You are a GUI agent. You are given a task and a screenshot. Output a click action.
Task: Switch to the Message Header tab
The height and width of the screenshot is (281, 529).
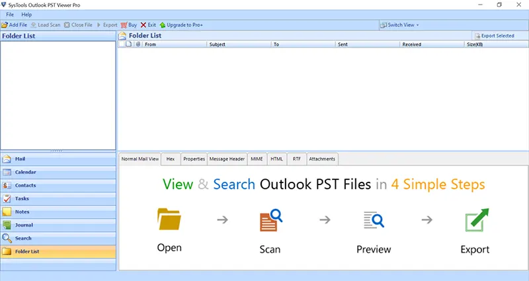227,159
